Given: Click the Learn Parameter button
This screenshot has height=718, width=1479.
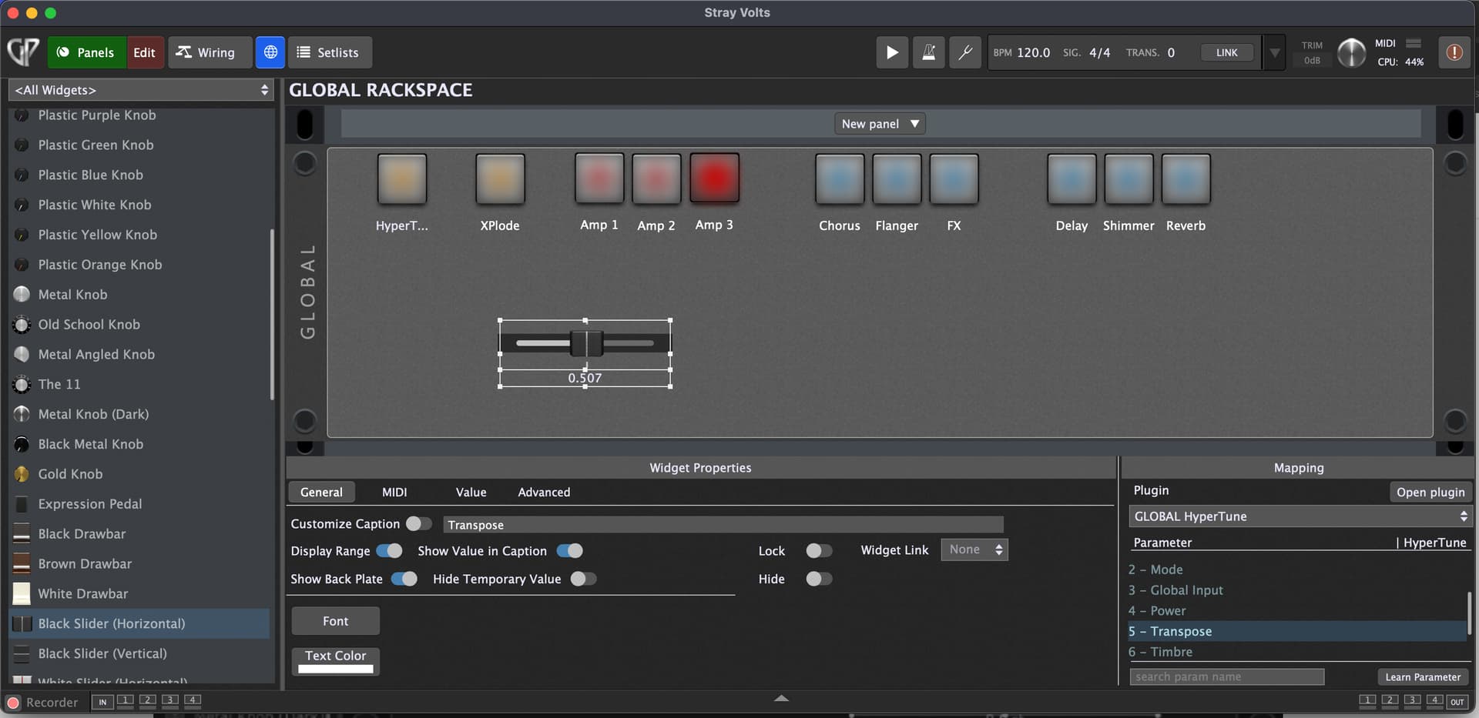Looking at the screenshot, I should click(1422, 676).
